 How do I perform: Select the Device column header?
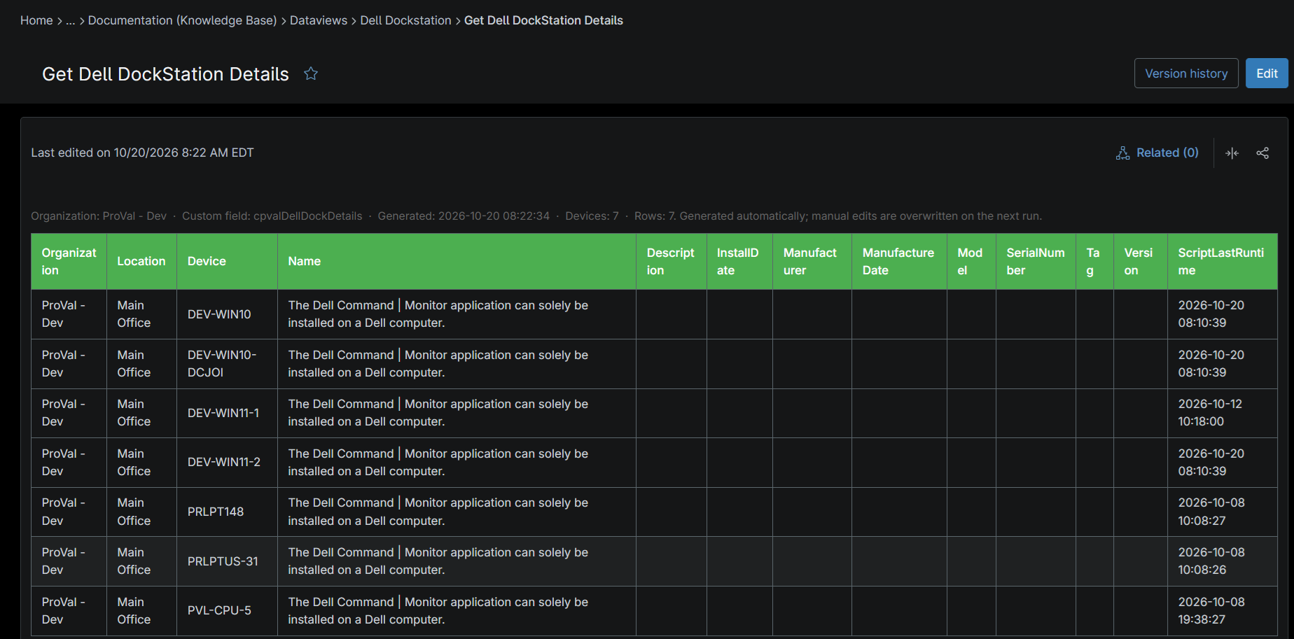(x=227, y=262)
